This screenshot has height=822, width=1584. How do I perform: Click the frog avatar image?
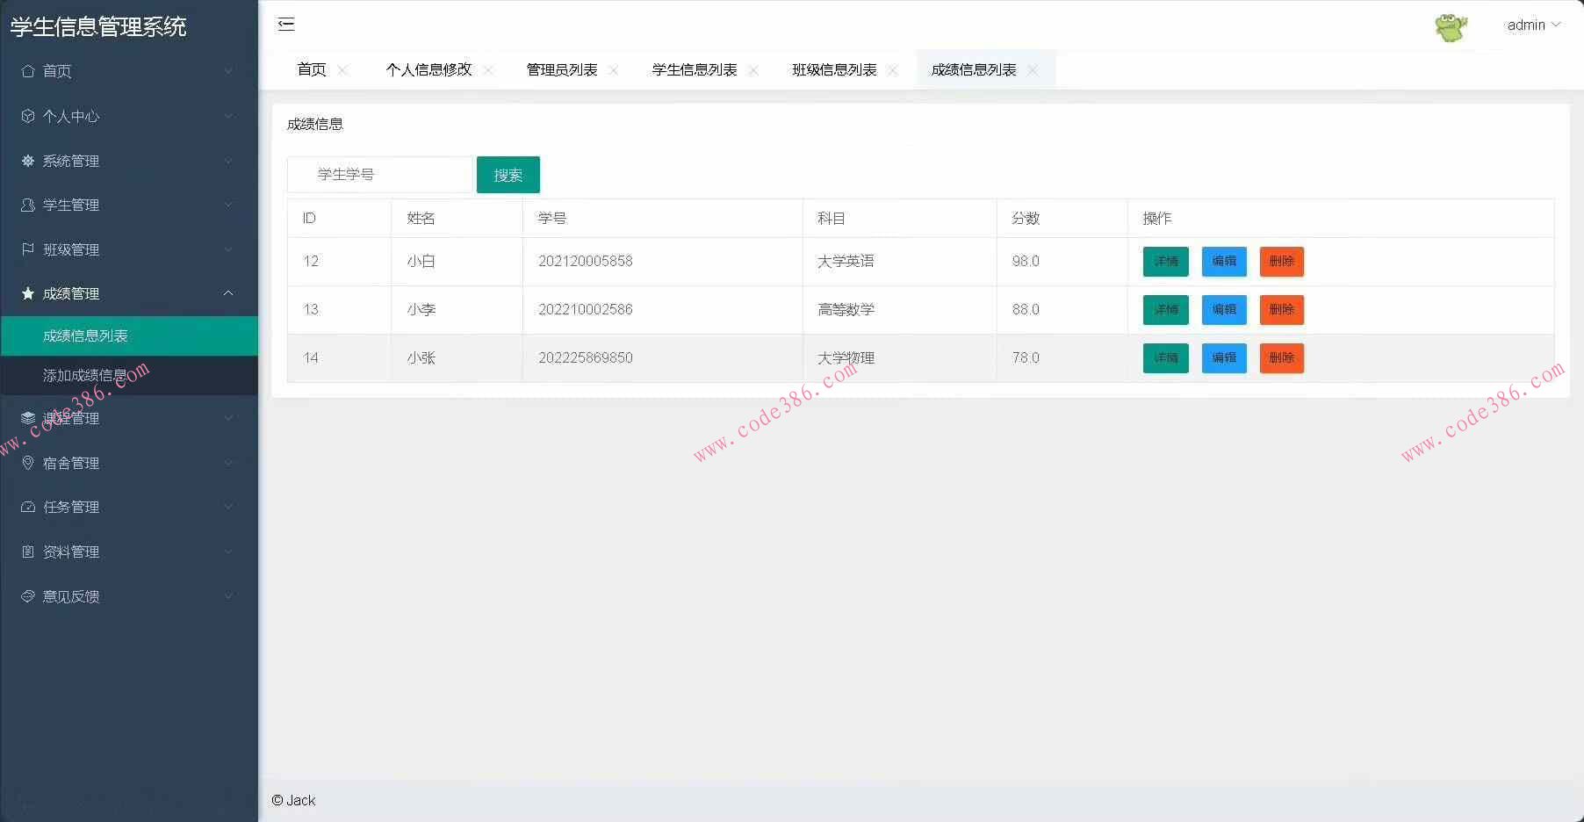1451,25
